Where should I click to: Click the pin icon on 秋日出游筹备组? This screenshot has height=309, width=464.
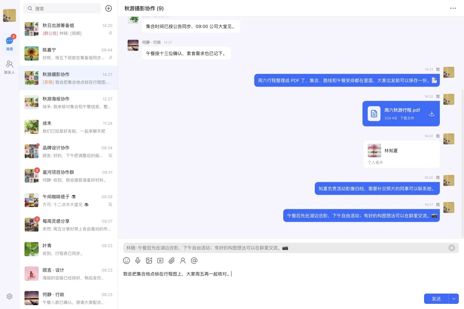(x=111, y=33)
